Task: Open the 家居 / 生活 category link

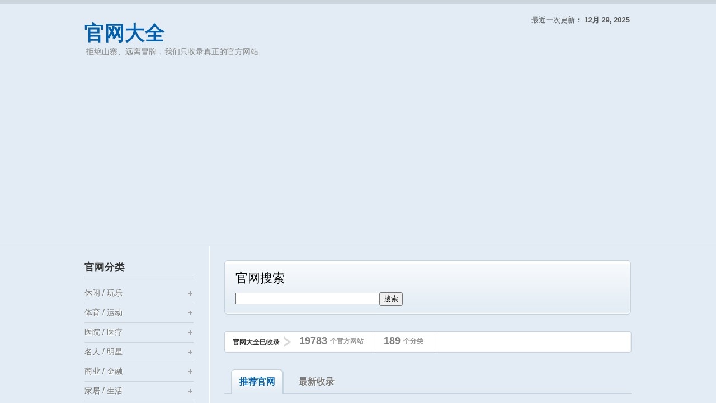Action: coord(103,391)
